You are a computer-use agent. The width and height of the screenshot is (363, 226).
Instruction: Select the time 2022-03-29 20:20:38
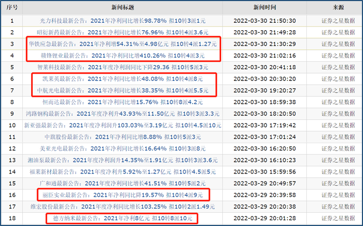coord(265,206)
